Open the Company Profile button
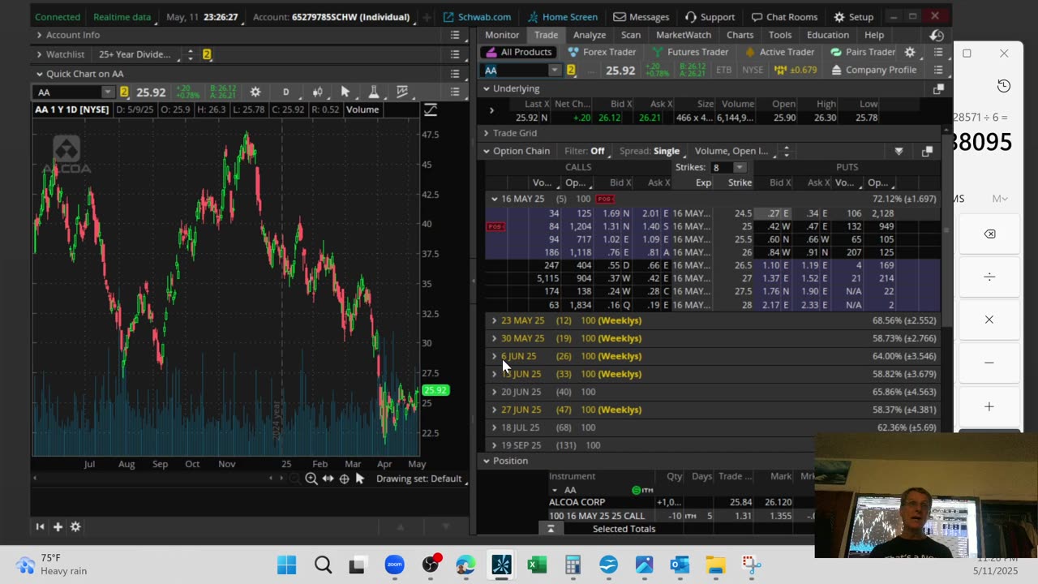This screenshot has width=1038, height=584. (x=873, y=70)
